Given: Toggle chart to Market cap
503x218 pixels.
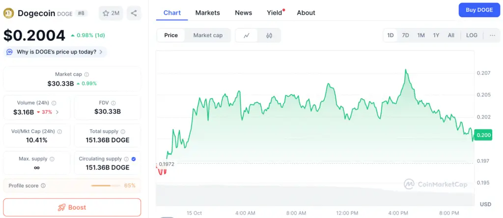Looking at the screenshot, I should click(208, 35).
